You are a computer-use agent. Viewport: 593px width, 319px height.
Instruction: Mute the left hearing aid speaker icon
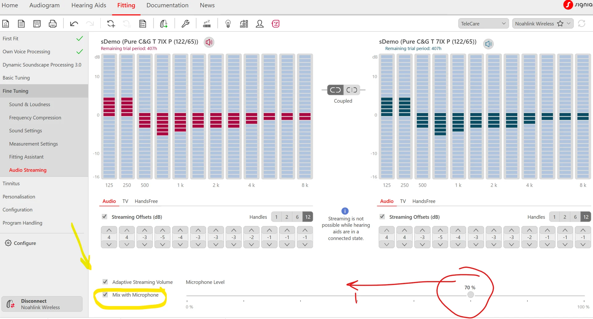click(209, 42)
